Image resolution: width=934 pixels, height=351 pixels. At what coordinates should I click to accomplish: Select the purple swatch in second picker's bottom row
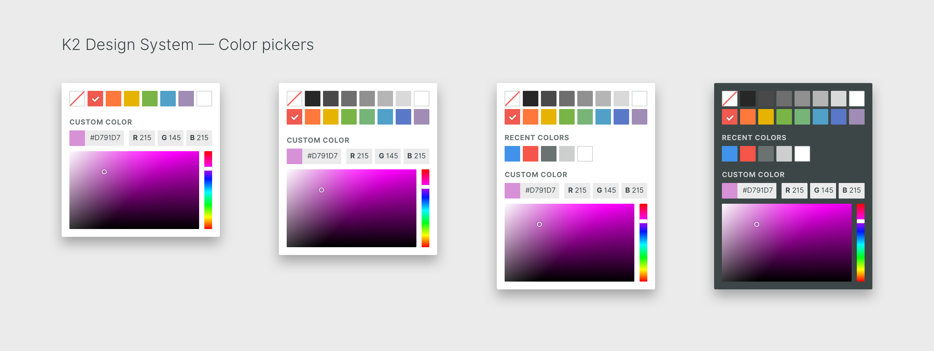[422, 117]
